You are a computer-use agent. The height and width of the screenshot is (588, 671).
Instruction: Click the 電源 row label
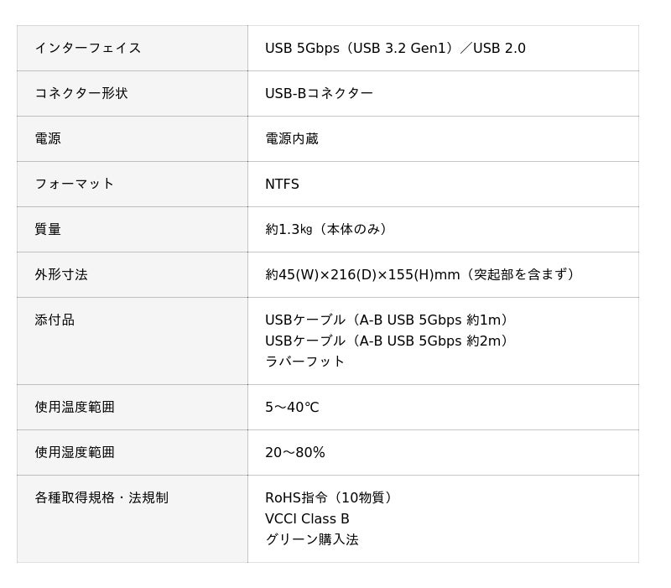point(48,139)
